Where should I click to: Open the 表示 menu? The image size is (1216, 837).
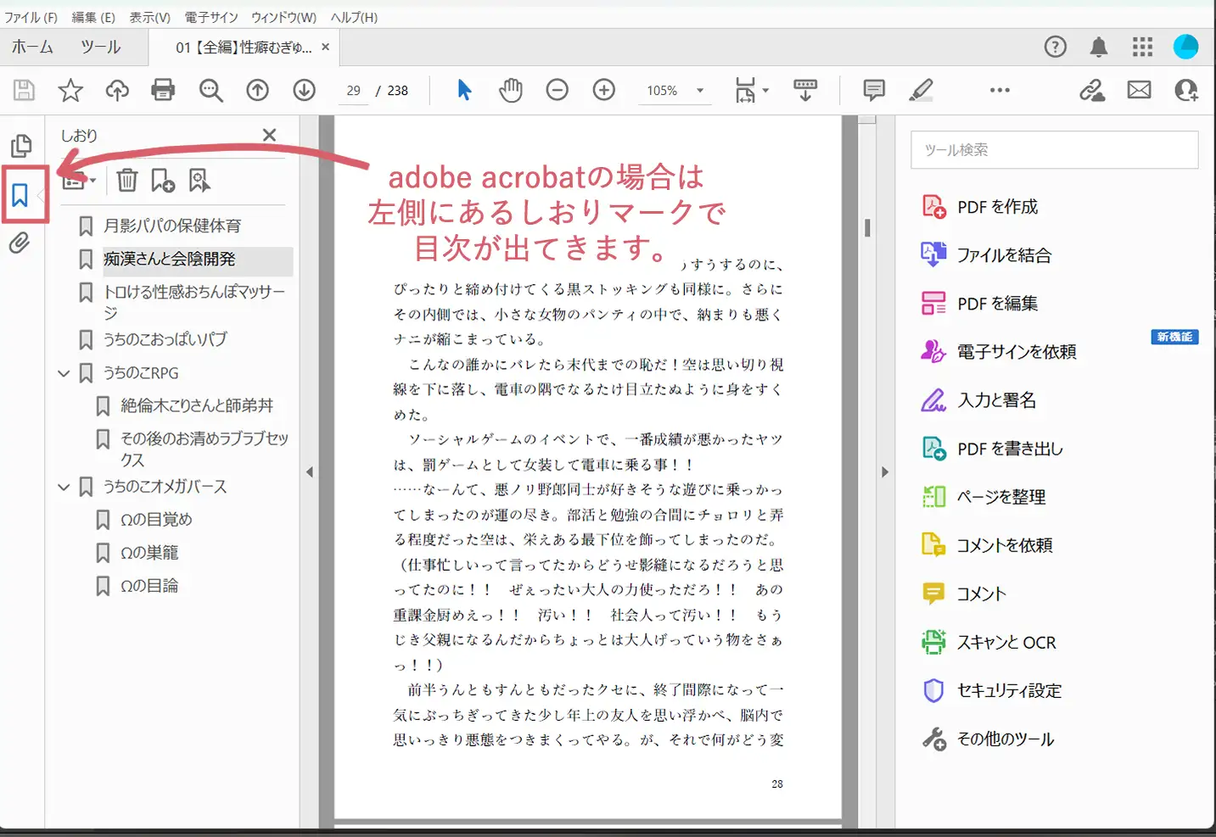pos(149,17)
